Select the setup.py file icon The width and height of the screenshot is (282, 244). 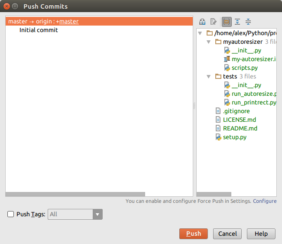[x=218, y=137]
